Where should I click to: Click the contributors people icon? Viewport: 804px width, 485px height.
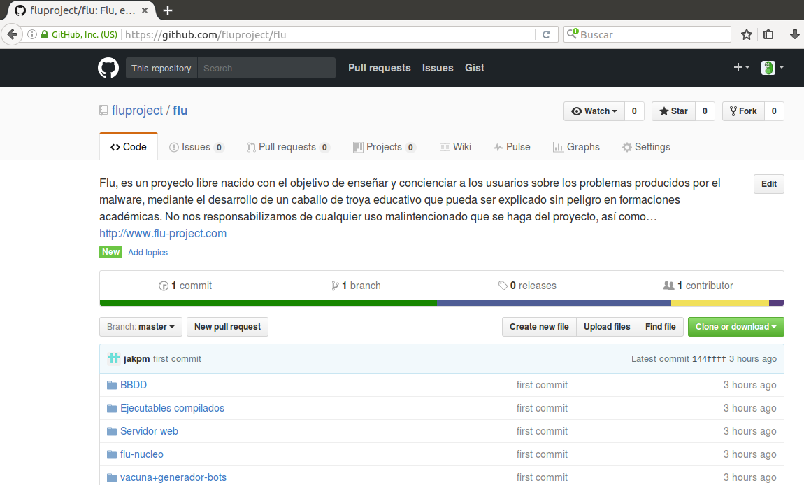pyautogui.click(x=669, y=285)
